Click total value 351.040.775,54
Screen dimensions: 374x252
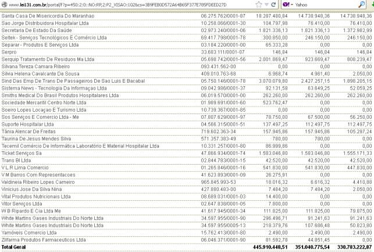(x=312, y=247)
